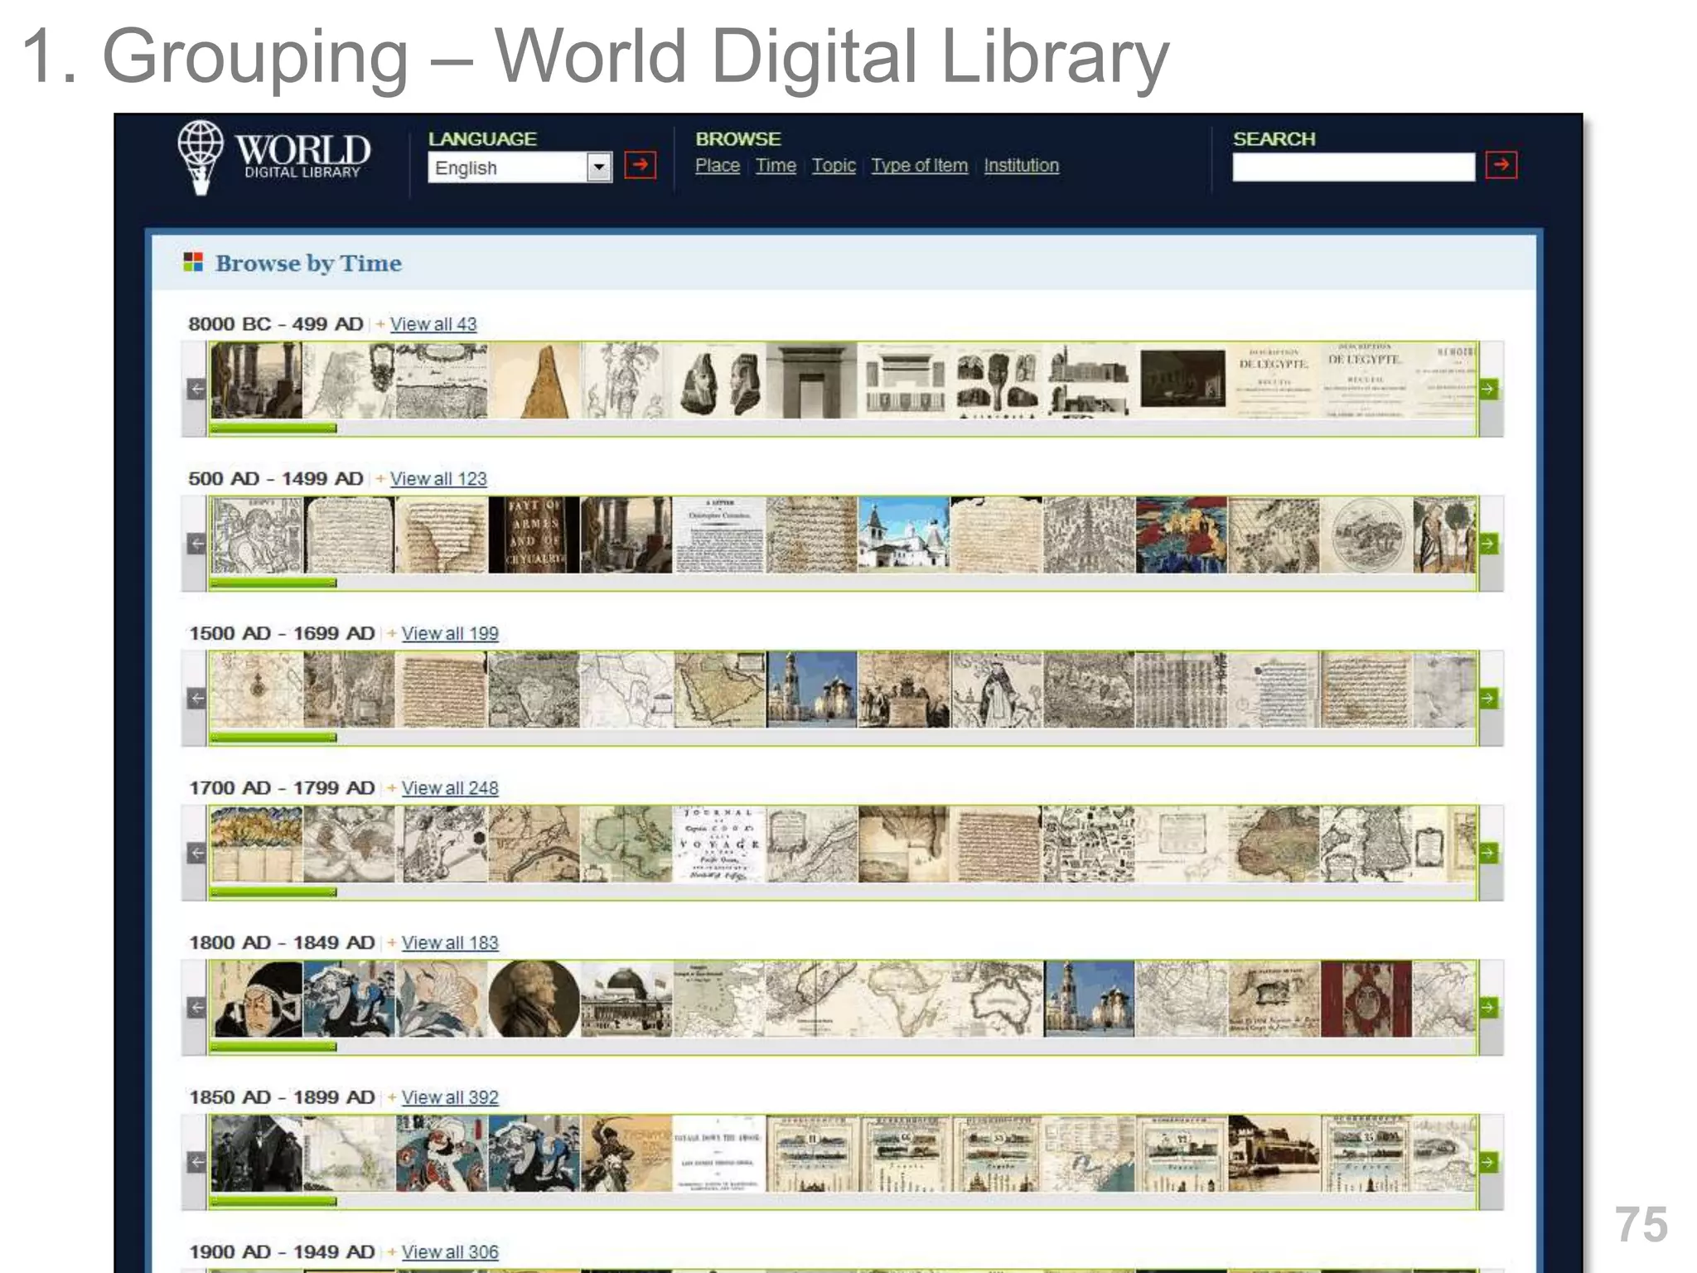The width and height of the screenshot is (1697, 1273).
Task: Open the Africa map thumbnail in 1700 AD row
Action: [1274, 845]
